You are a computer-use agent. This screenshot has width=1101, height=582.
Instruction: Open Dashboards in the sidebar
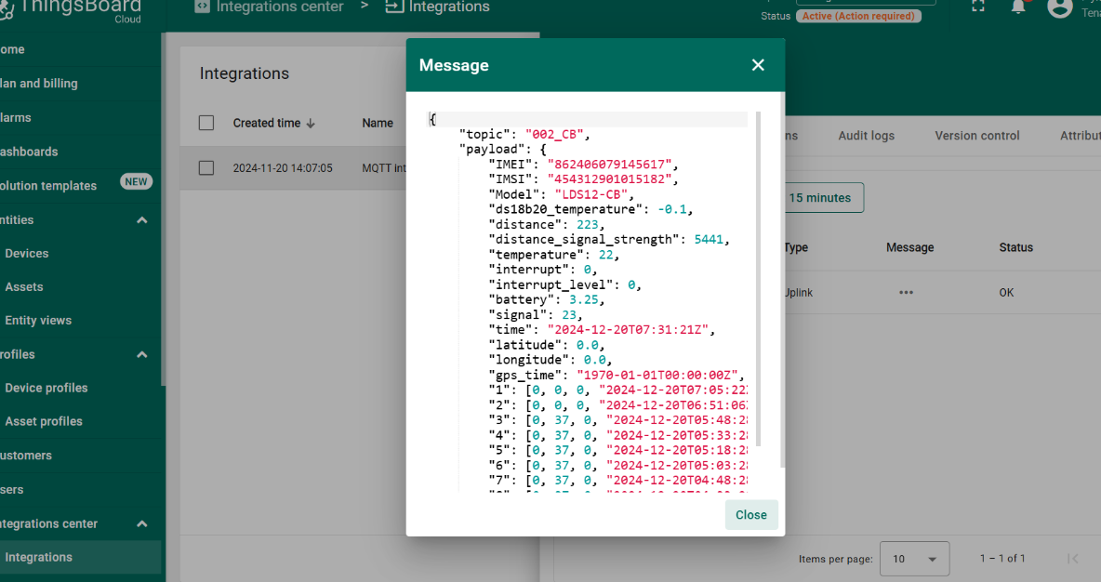[x=80, y=152]
